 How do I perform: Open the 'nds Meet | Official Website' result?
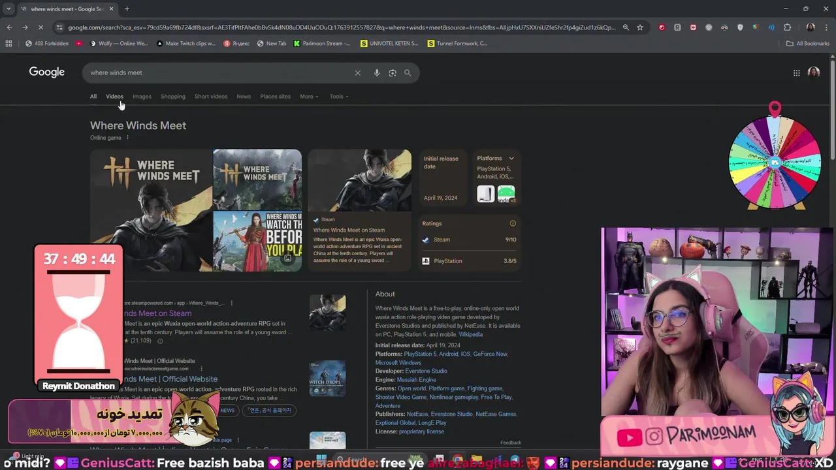[170, 379]
